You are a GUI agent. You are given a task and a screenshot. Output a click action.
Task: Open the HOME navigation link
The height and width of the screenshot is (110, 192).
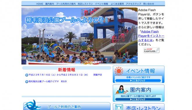[40, 4]
